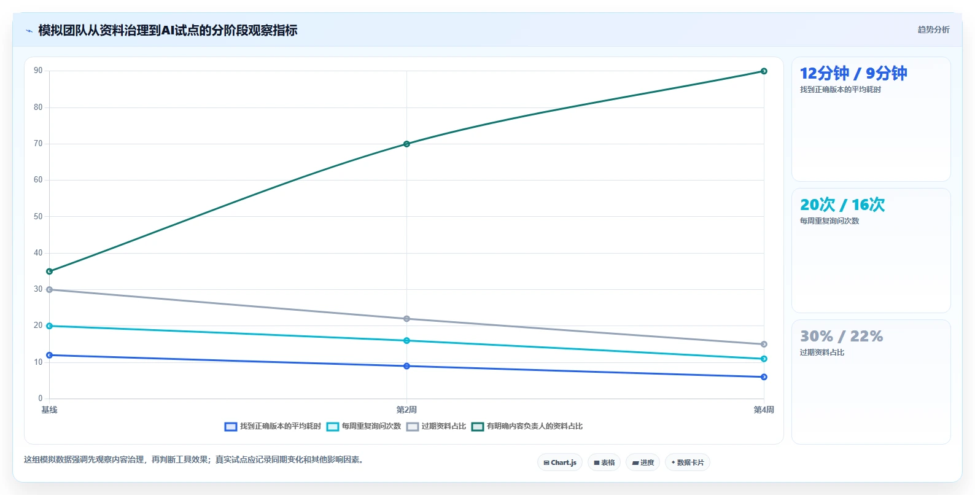Click blue data point at 第2周 value 9
975x495 pixels.
(x=406, y=366)
